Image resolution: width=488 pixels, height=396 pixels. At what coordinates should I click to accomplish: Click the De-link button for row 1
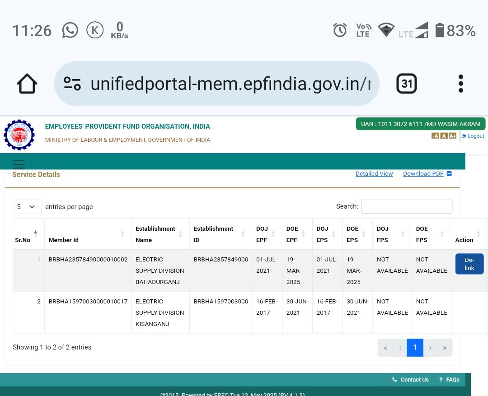(469, 264)
